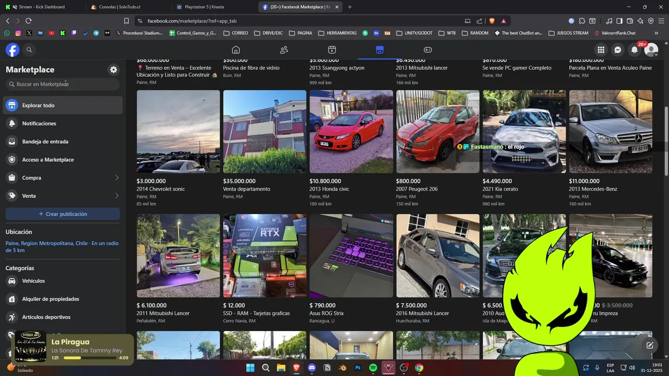
Task: Switch to the Consolas | SoloTodo.cl tab
Action: click(128, 7)
